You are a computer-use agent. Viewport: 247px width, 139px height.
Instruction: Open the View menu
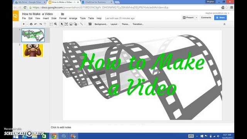[x=38, y=18]
